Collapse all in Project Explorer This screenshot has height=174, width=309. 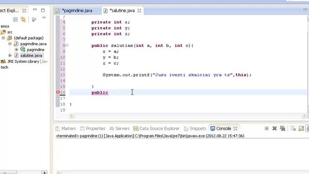[15, 19]
